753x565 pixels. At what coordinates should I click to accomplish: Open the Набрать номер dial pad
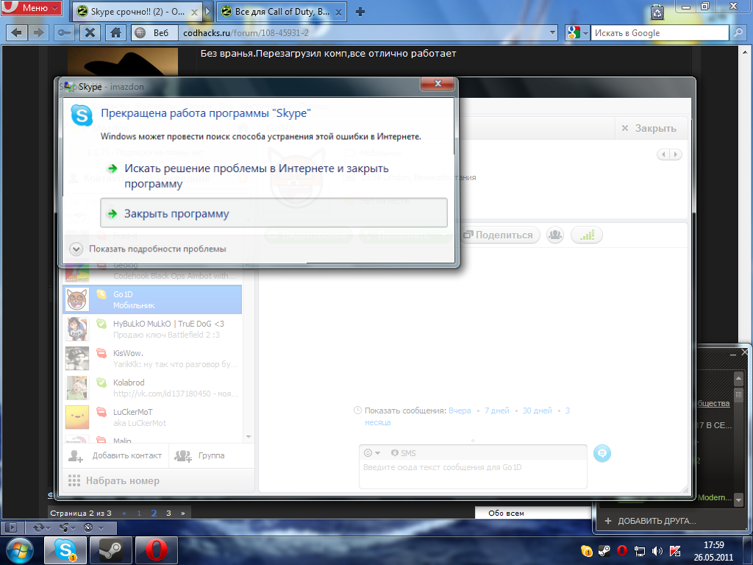[159, 480]
